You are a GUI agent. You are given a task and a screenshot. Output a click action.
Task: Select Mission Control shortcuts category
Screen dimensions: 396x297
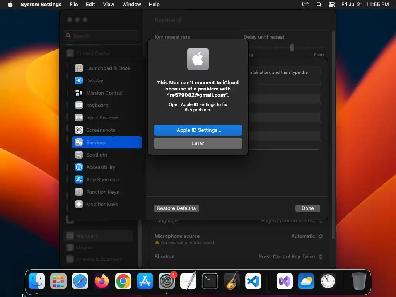[x=107, y=93]
